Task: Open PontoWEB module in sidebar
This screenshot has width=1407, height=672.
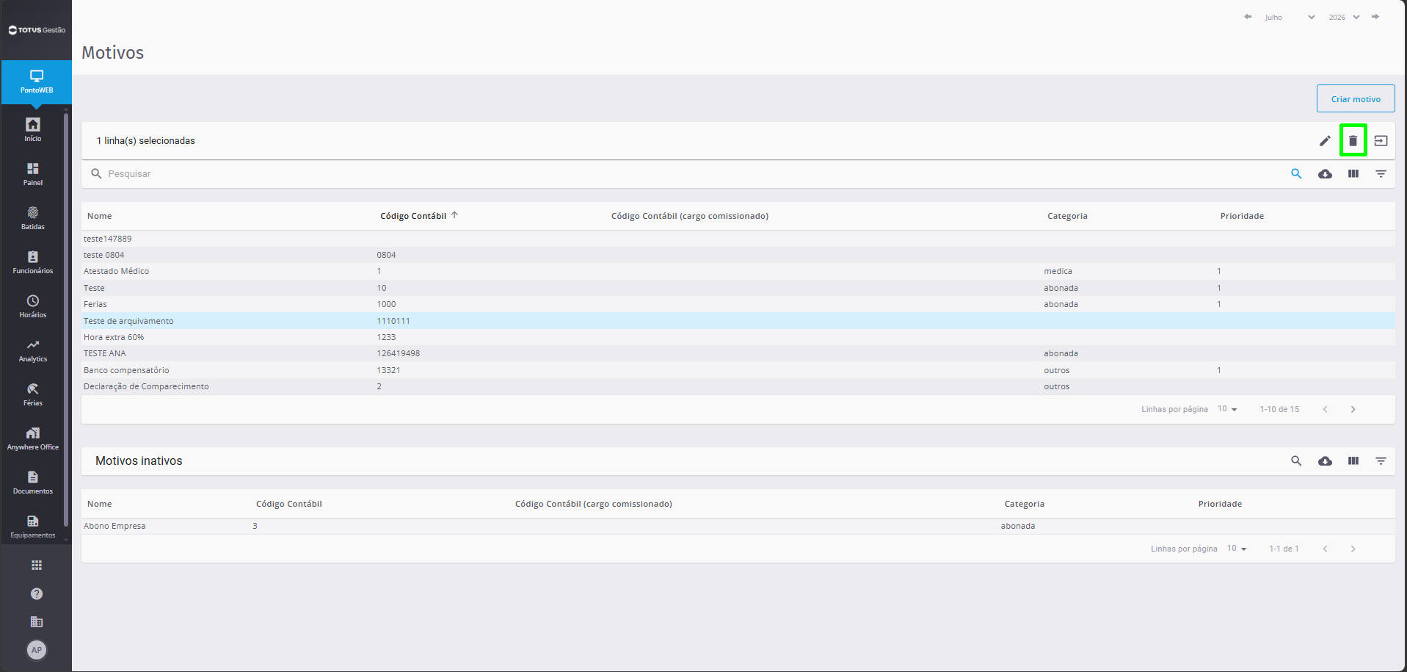Action: pos(36,82)
